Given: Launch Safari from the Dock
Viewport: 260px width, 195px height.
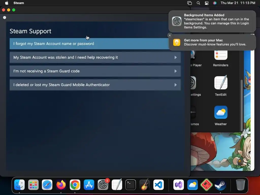Looking at the screenshot, I should 47,185.
